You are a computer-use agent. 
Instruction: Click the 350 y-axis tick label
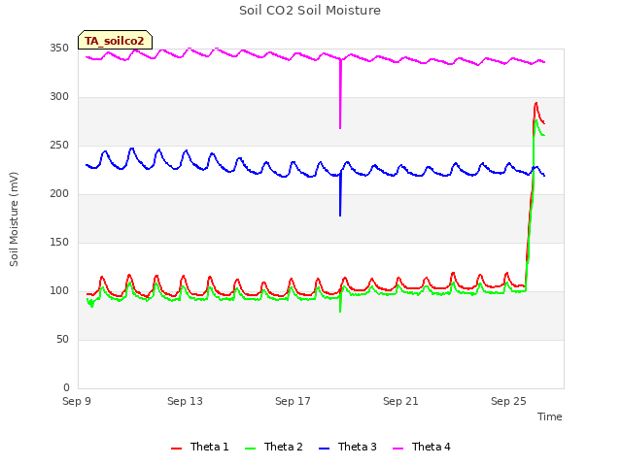pyautogui.click(x=59, y=49)
